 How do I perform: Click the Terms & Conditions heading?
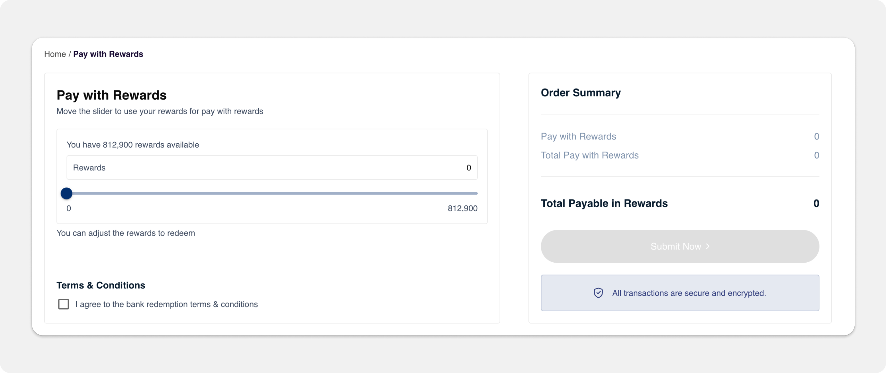(x=101, y=285)
